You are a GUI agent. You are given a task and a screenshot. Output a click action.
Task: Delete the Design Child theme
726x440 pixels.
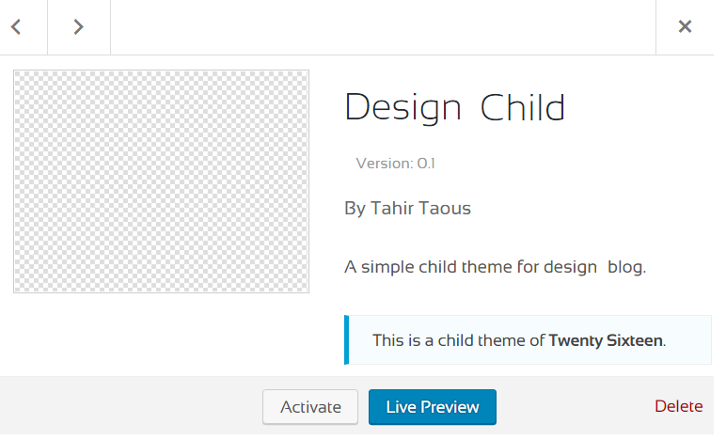pyautogui.click(x=679, y=406)
